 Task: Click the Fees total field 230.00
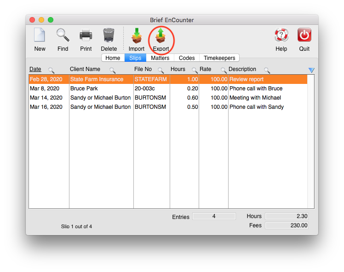tap(287, 225)
